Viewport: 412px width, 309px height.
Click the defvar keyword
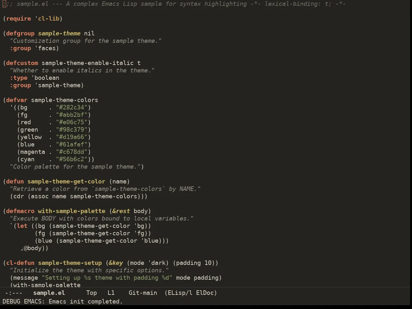click(x=17, y=100)
